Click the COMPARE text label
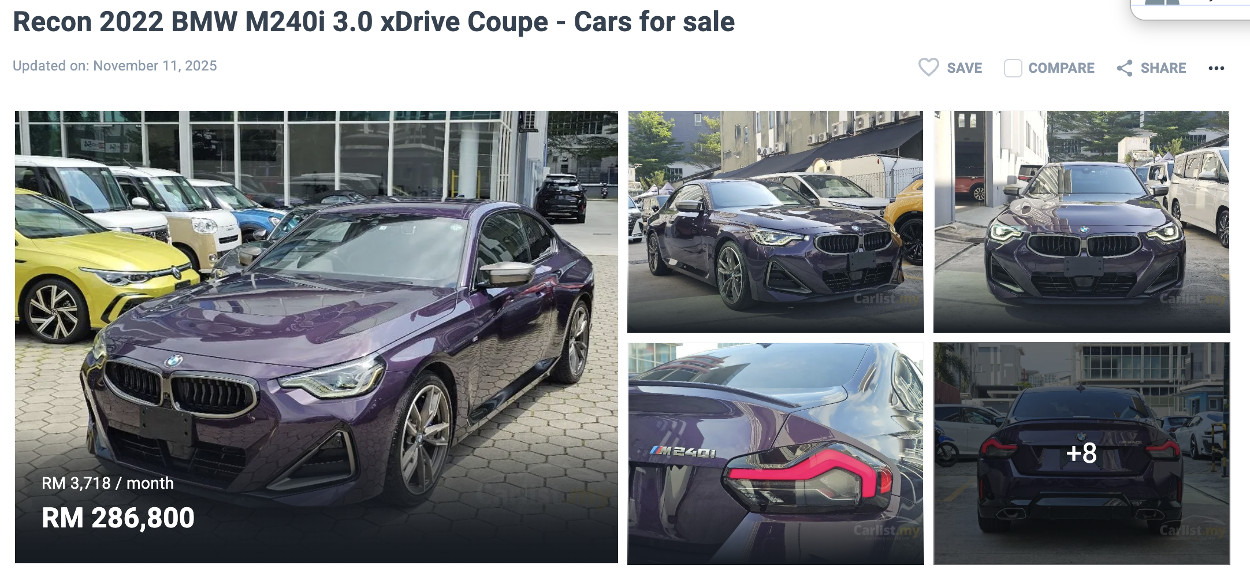 pos(1061,68)
